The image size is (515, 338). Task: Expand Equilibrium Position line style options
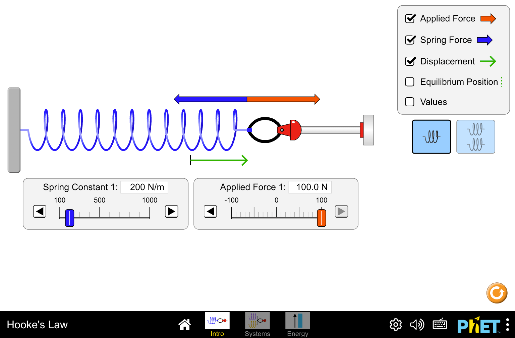click(x=501, y=82)
